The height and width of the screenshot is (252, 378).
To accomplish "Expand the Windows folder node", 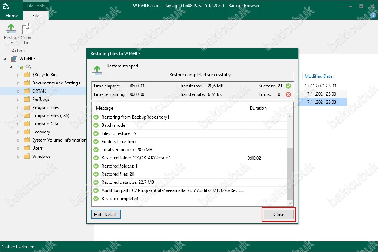I will pos(18,156).
